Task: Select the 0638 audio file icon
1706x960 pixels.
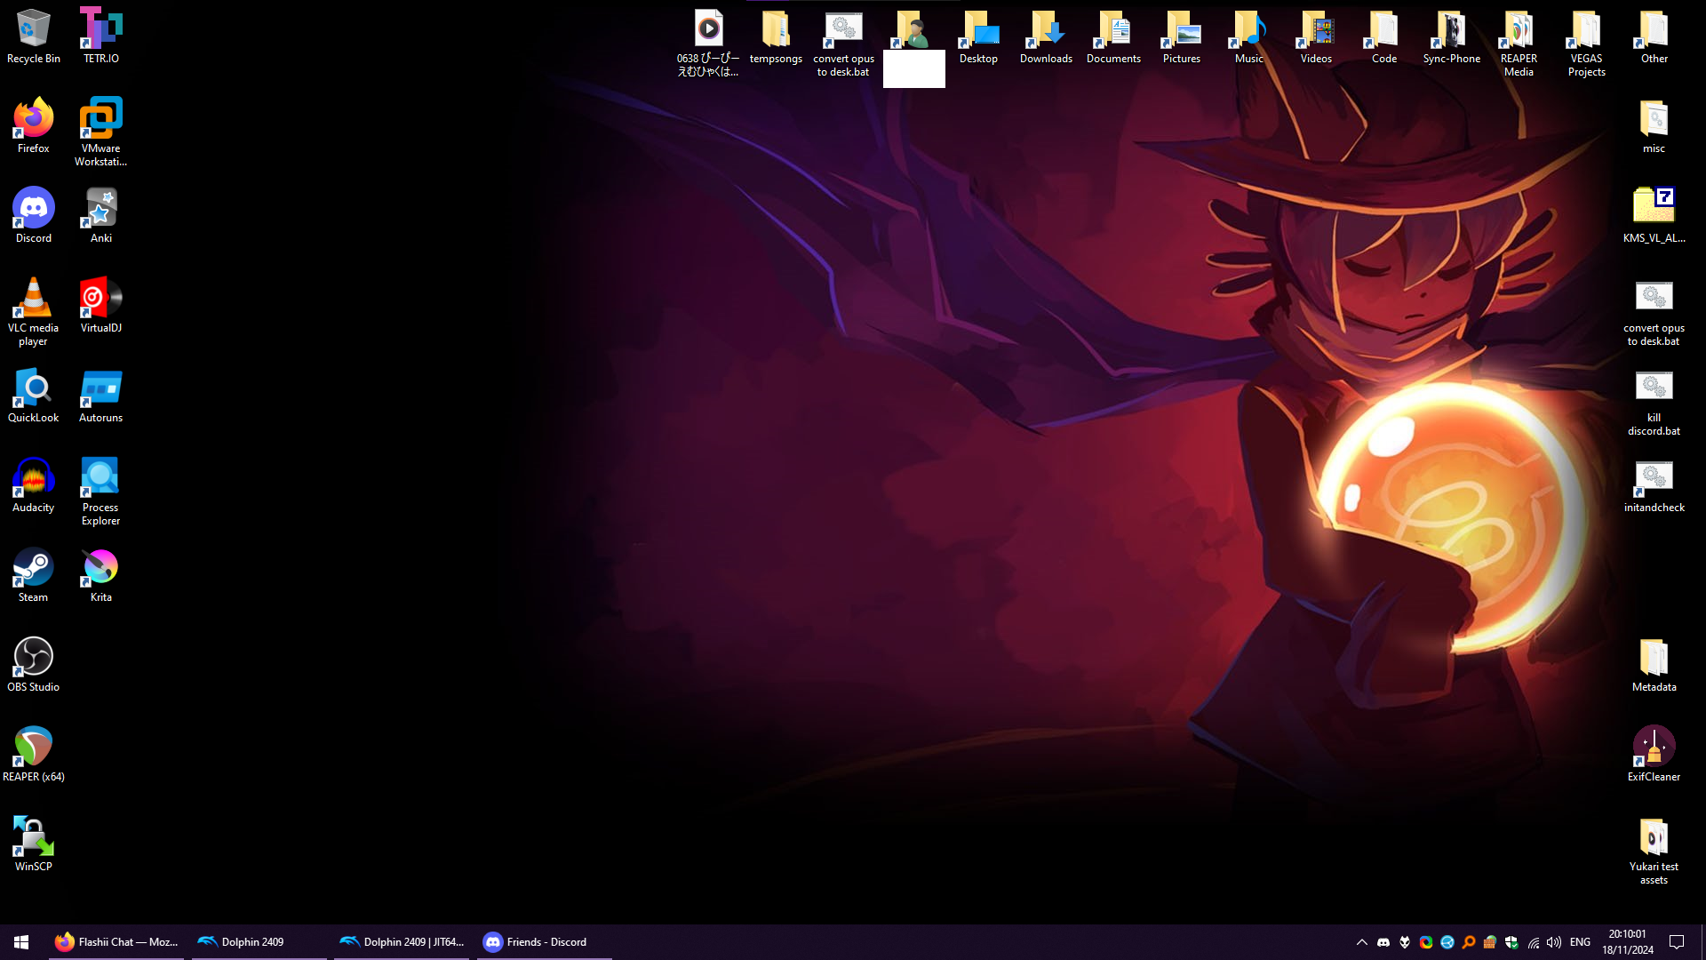Action: (708, 43)
